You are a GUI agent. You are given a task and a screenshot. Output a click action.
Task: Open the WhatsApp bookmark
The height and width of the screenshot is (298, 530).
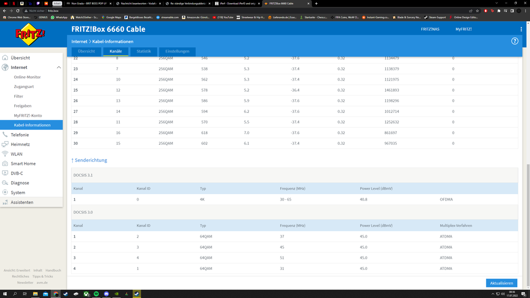point(59,17)
